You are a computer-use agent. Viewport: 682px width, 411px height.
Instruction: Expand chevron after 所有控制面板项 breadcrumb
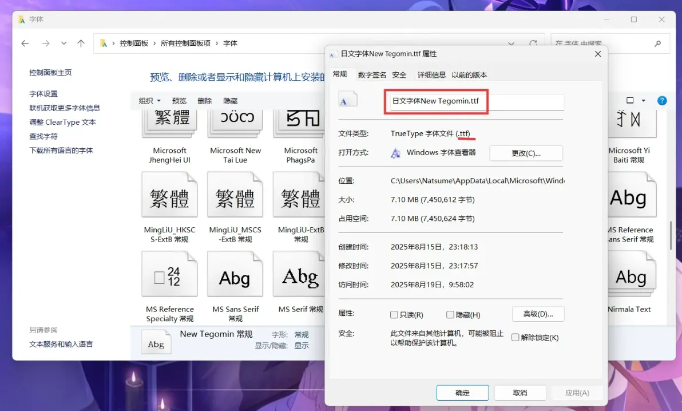tap(217, 43)
